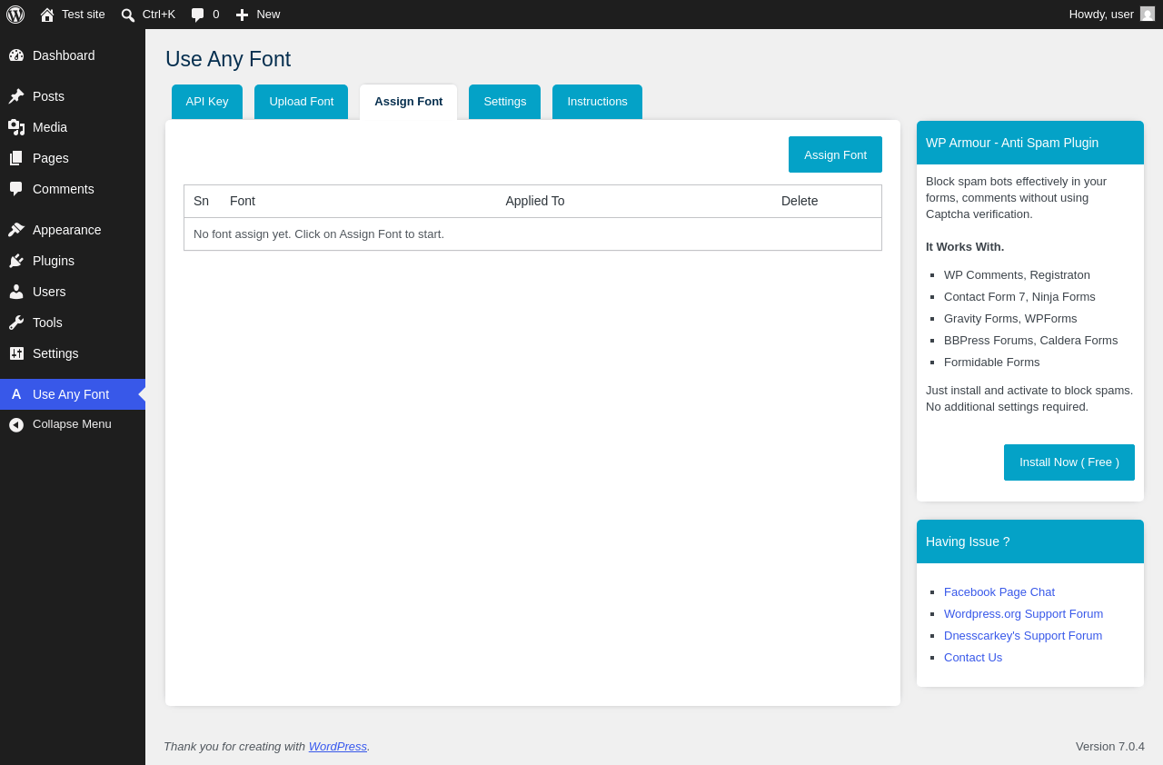Open Pages menu label

51,158
